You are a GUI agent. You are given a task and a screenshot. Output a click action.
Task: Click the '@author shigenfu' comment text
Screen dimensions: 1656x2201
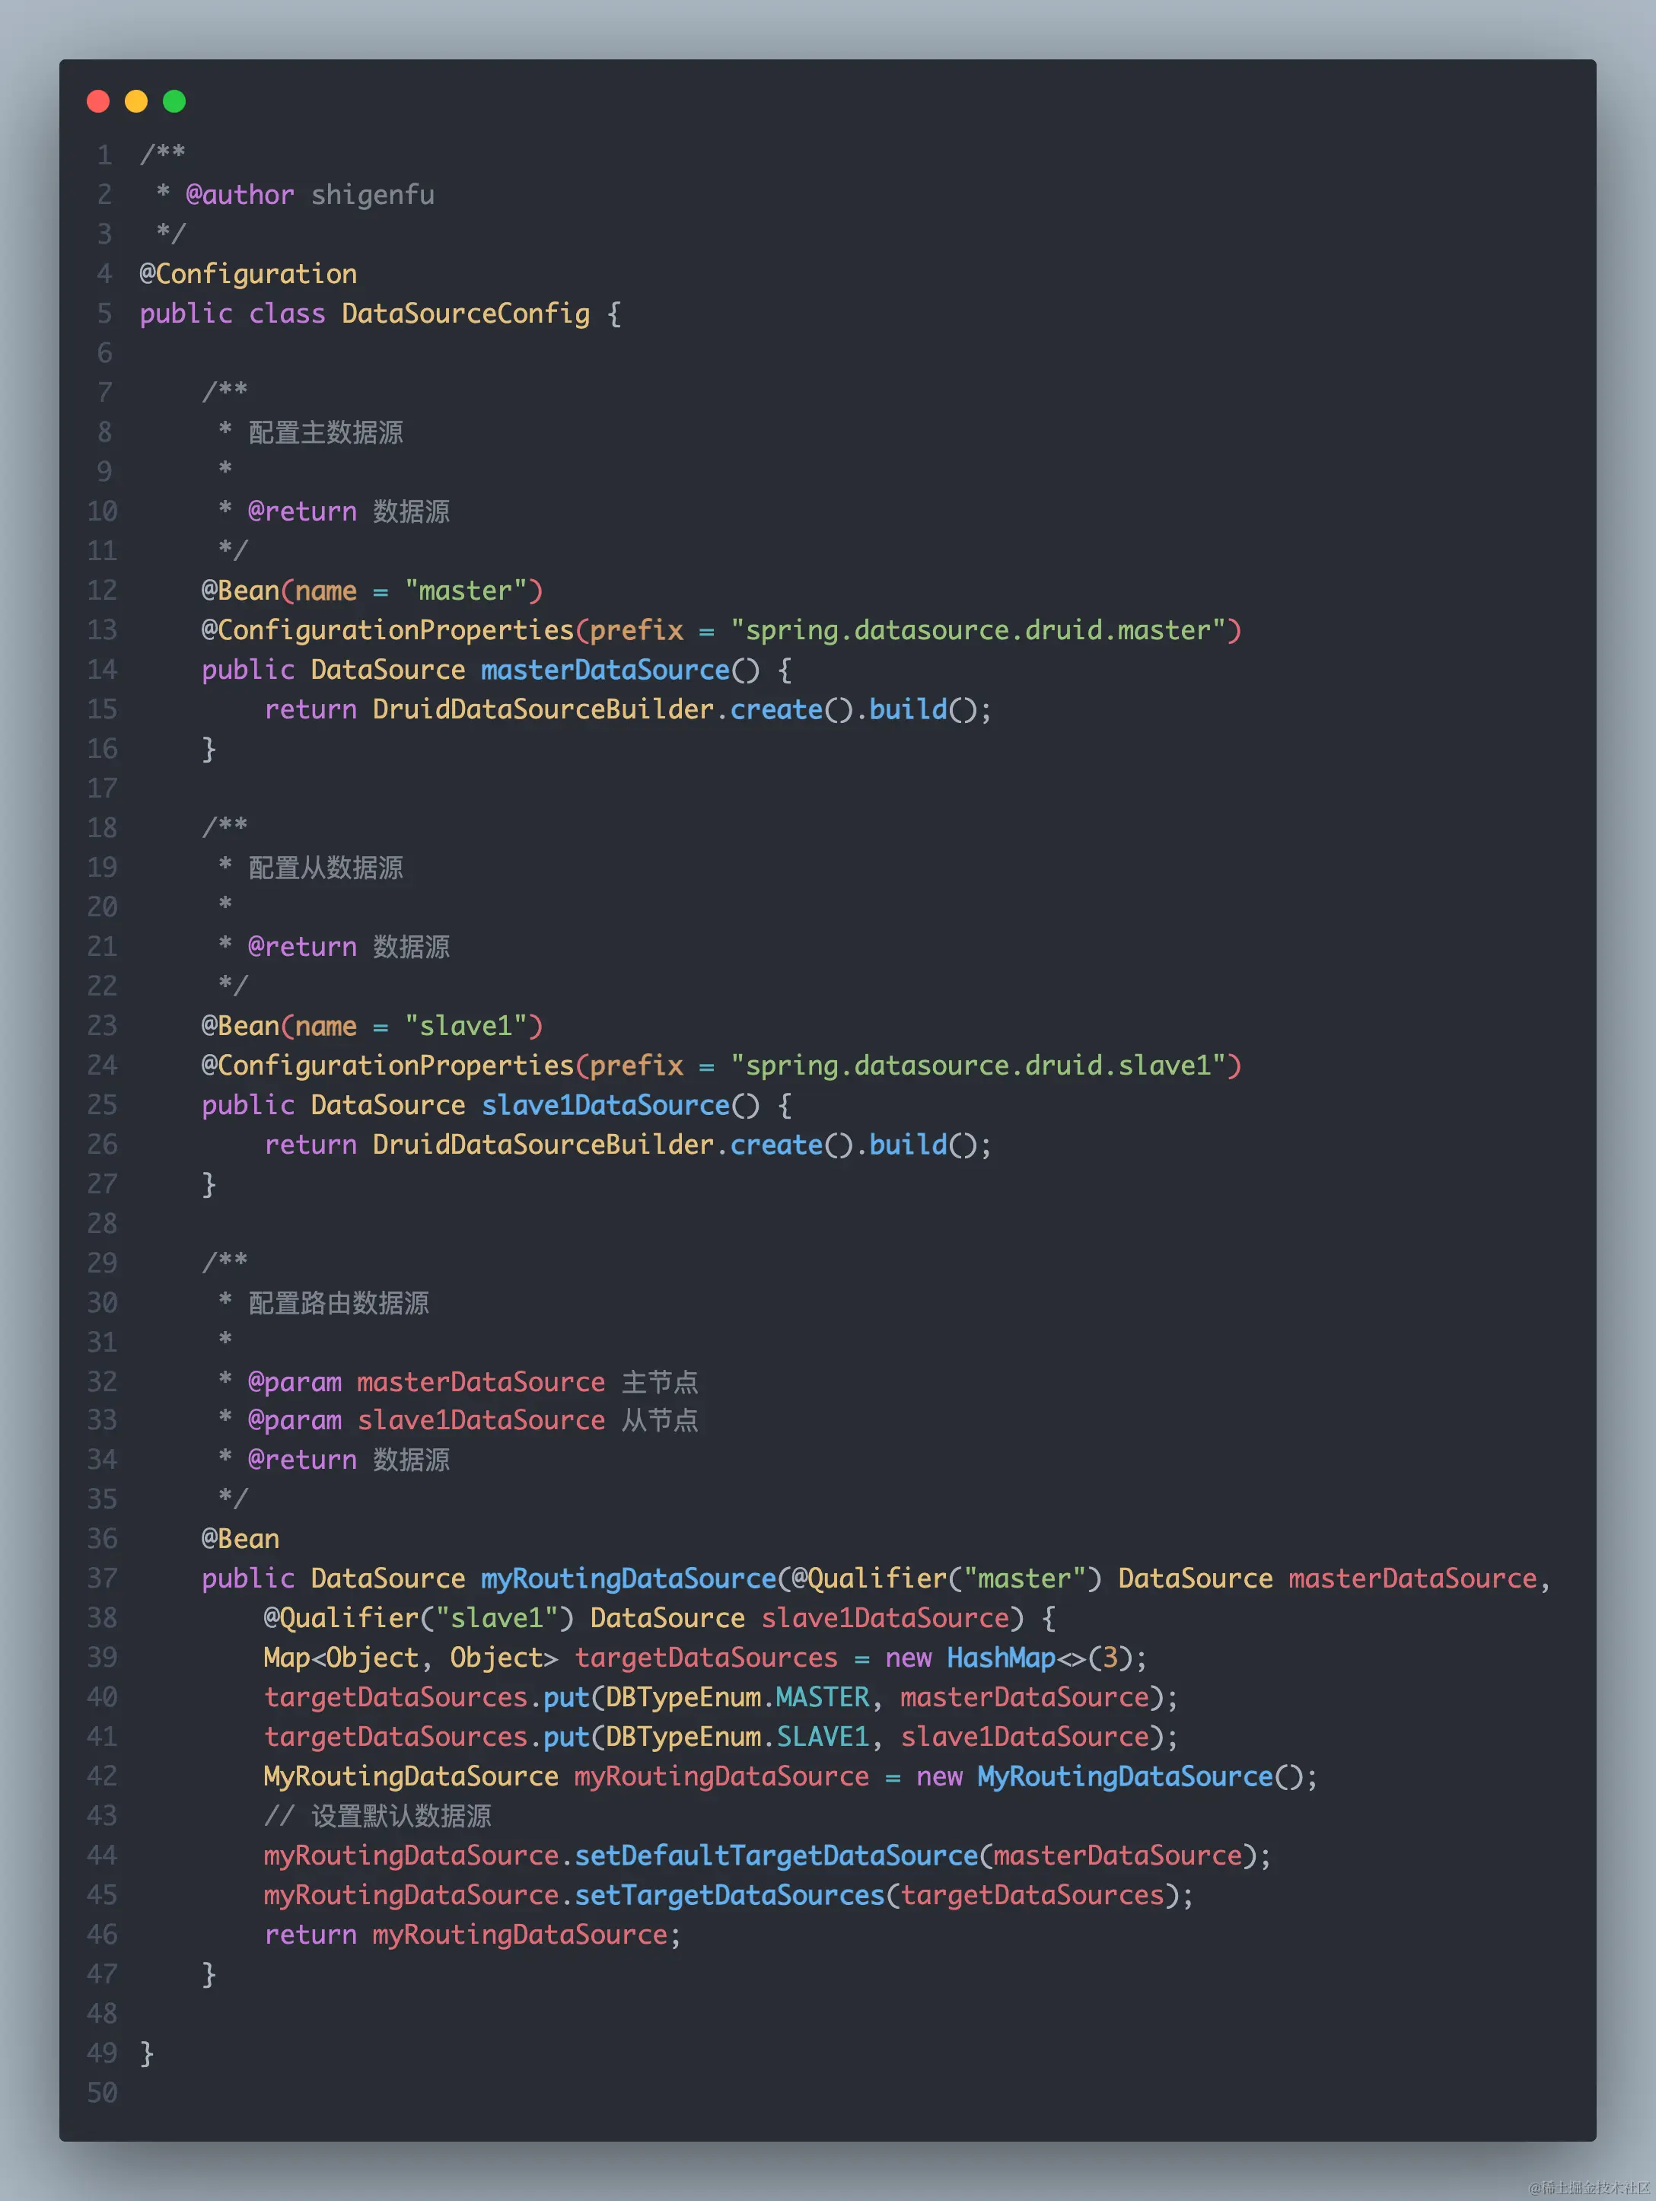(310, 194)
